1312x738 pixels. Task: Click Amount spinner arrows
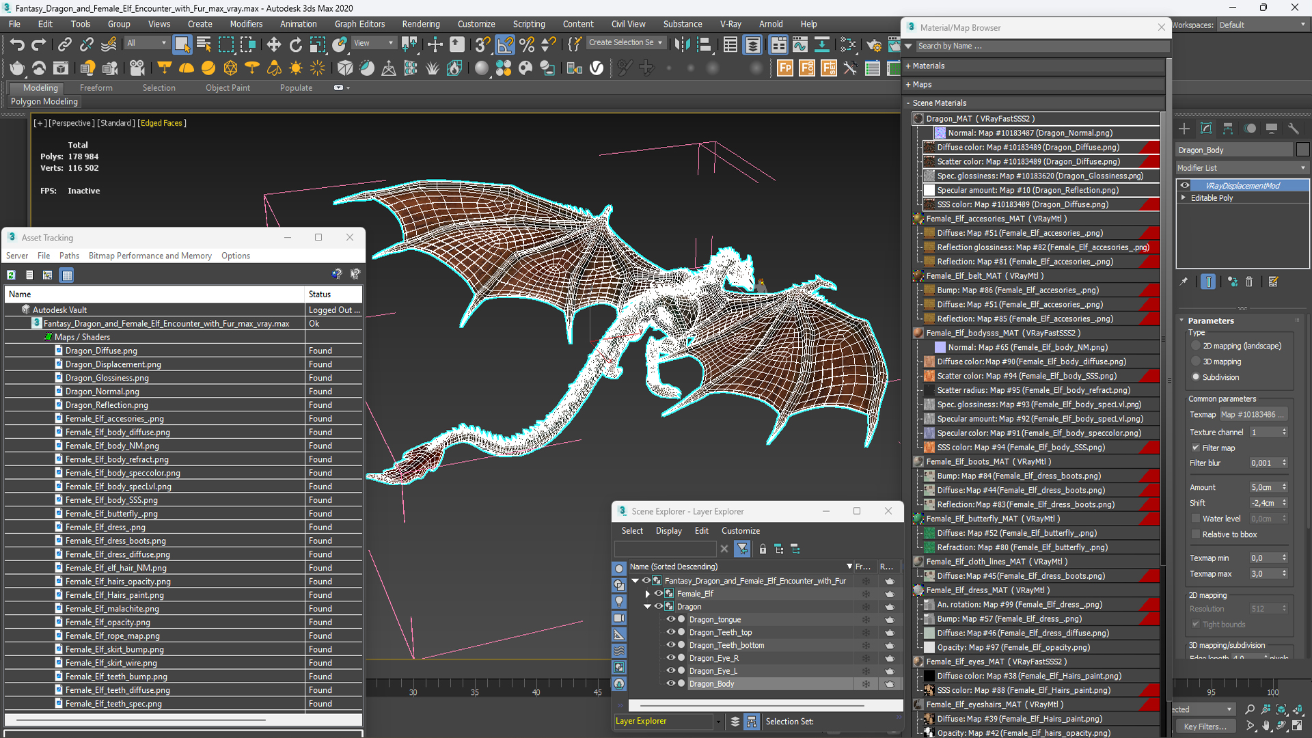tap(1284, 487)
